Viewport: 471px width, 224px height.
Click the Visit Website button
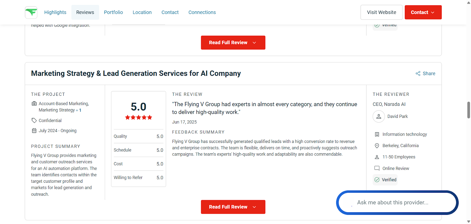click(x=382, y=12)
